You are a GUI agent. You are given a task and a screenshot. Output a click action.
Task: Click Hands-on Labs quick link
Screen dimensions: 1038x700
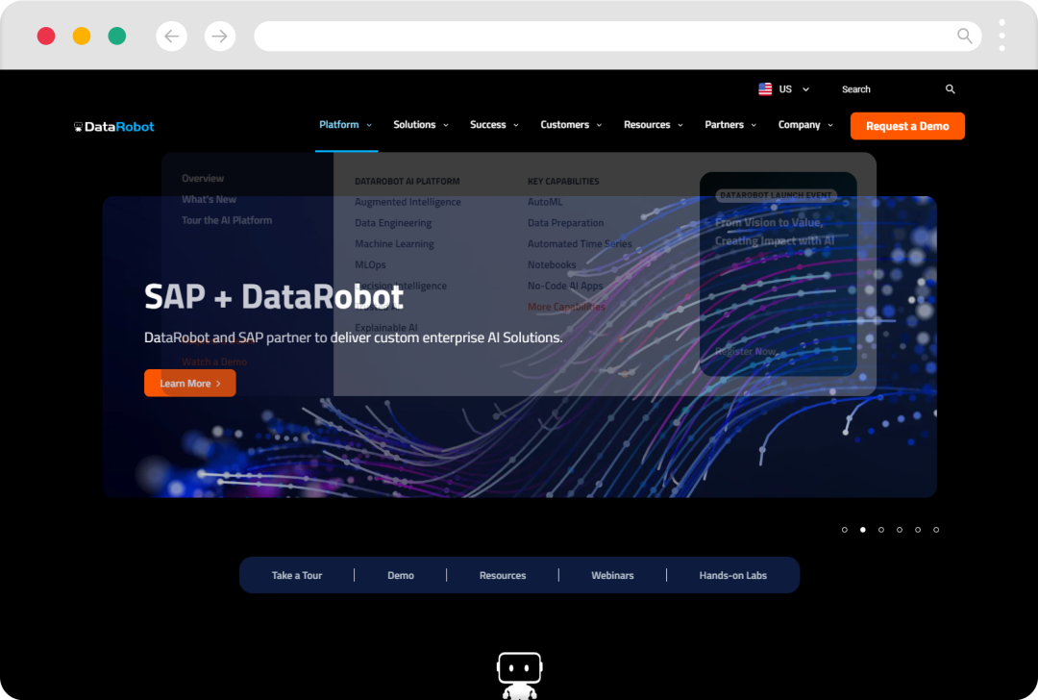coord(732,576)
